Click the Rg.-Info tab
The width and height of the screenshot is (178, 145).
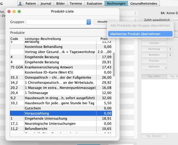tap(154, 77)
